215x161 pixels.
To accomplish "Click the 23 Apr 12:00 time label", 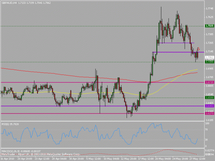I will point(42,159).
